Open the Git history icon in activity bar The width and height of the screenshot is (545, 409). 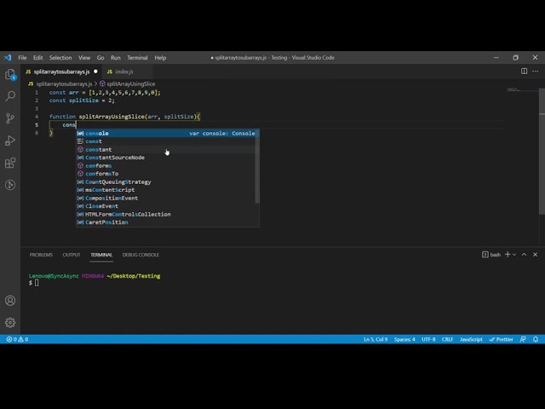click(10, 185)
